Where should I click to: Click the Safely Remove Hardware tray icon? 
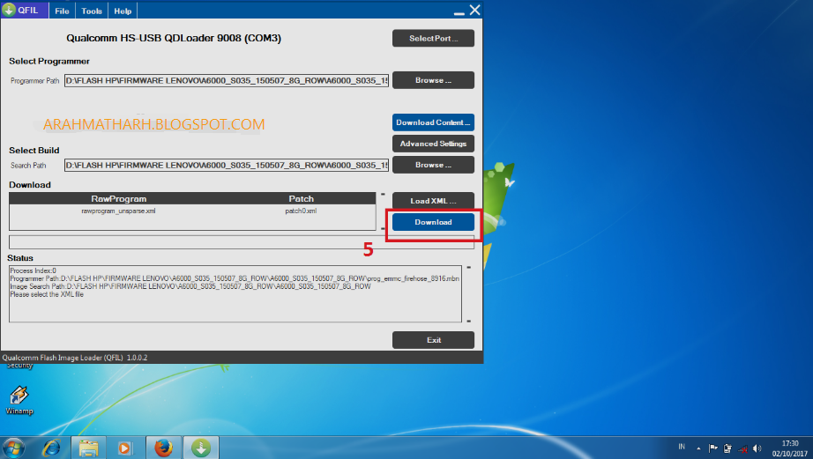727,448
